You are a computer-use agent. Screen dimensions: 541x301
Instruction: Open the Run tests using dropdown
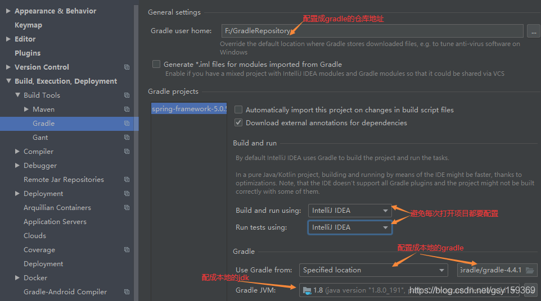(x=350, y=227)
